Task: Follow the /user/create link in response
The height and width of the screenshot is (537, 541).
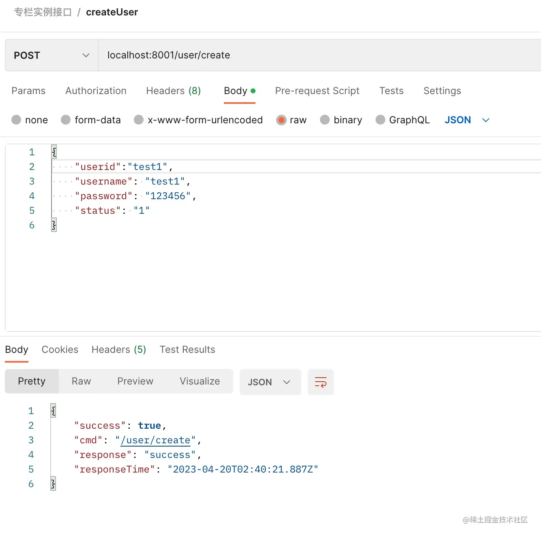Action: point(156,440)
